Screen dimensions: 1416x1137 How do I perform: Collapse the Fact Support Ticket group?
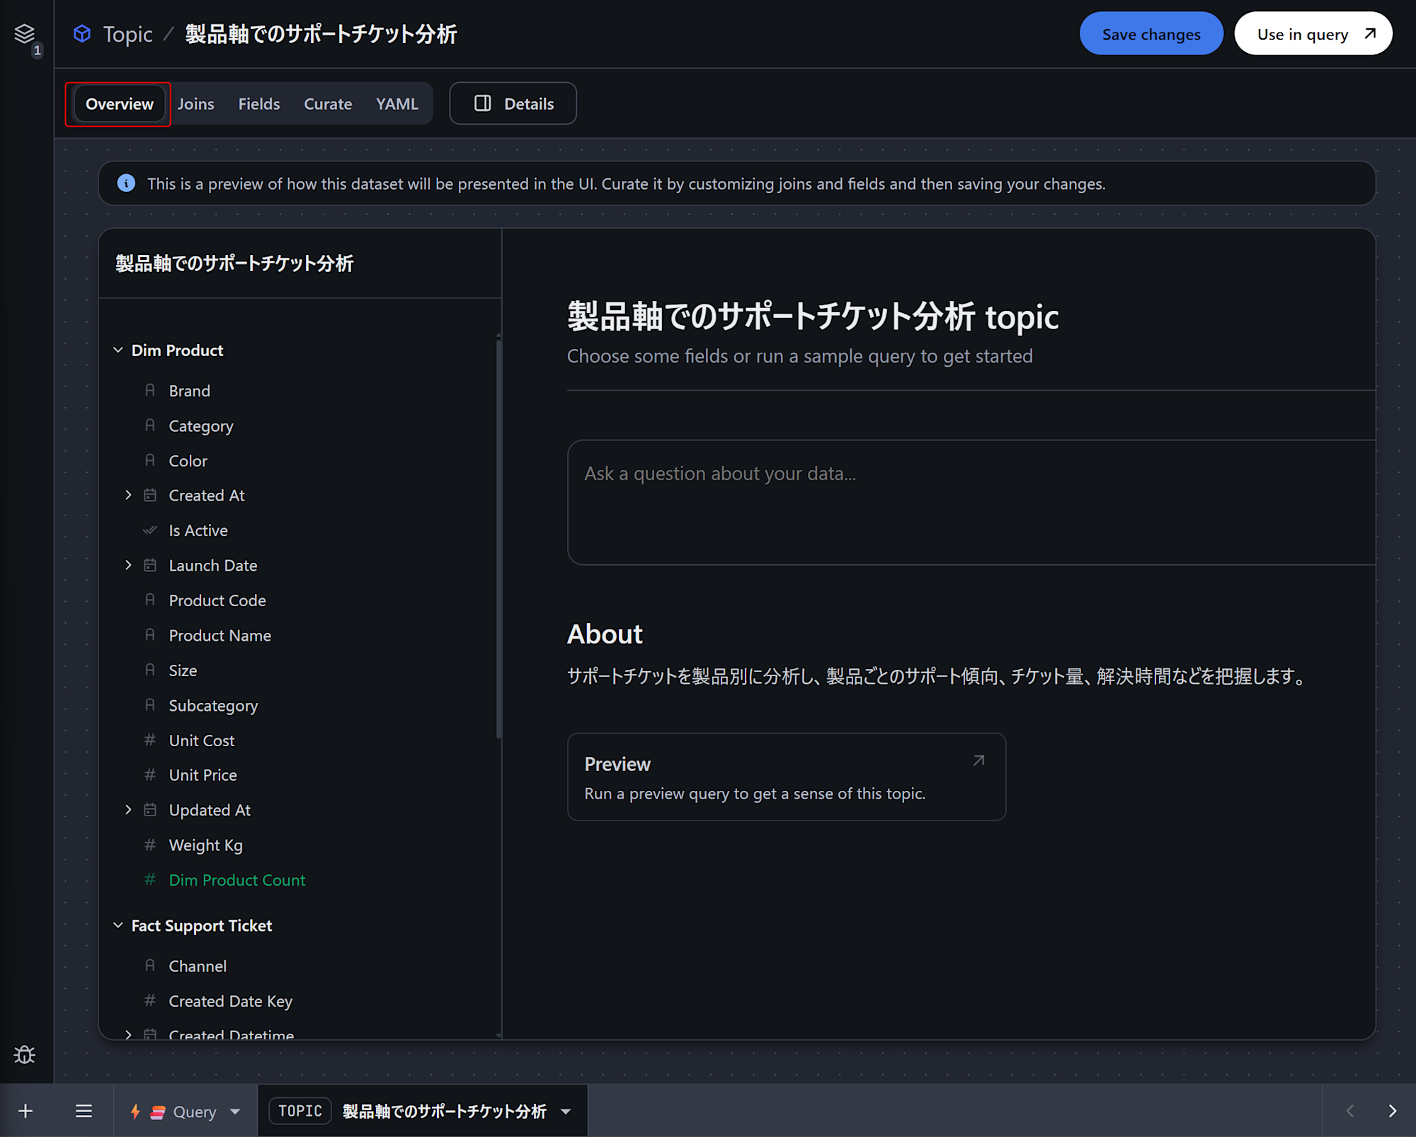click(118, 925)
